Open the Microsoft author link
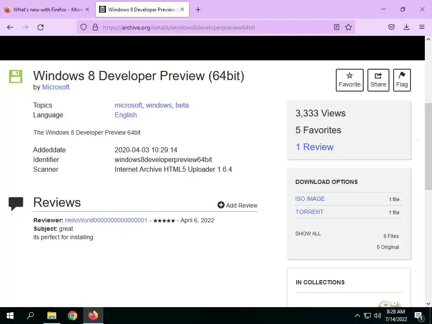The image size is (432, 324). click(x=56, y=87)
